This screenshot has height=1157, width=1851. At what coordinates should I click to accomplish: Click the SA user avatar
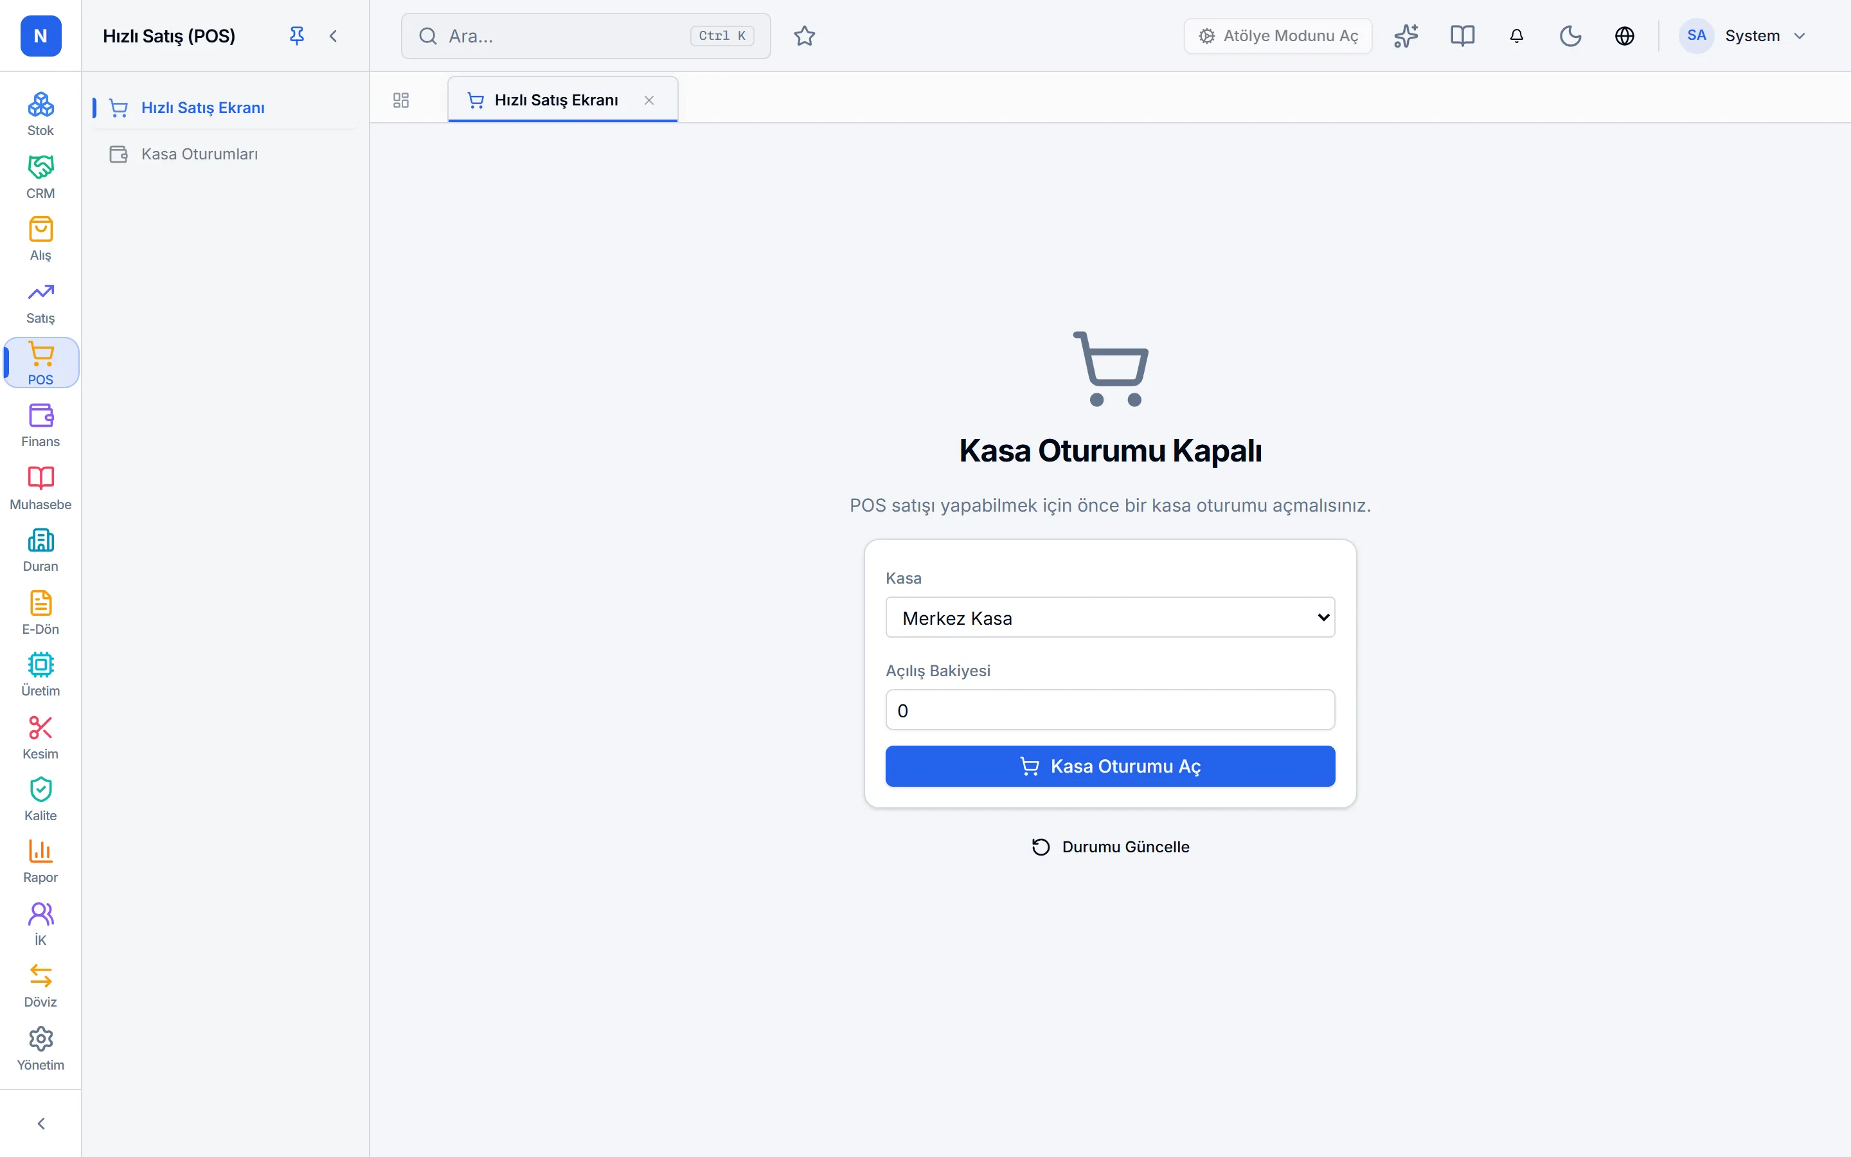coord(1697,36)
